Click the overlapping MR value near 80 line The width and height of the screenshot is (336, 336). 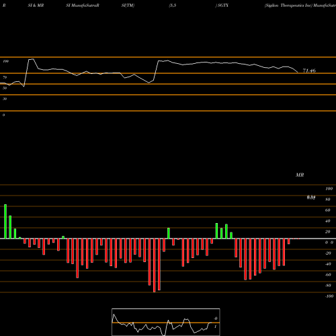(x=311, y=198)
